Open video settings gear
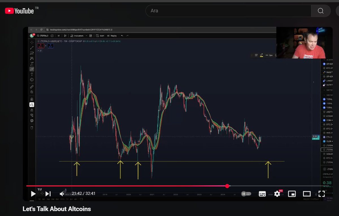The width and height of the screenshot is (339, 216). pos(277,194)
